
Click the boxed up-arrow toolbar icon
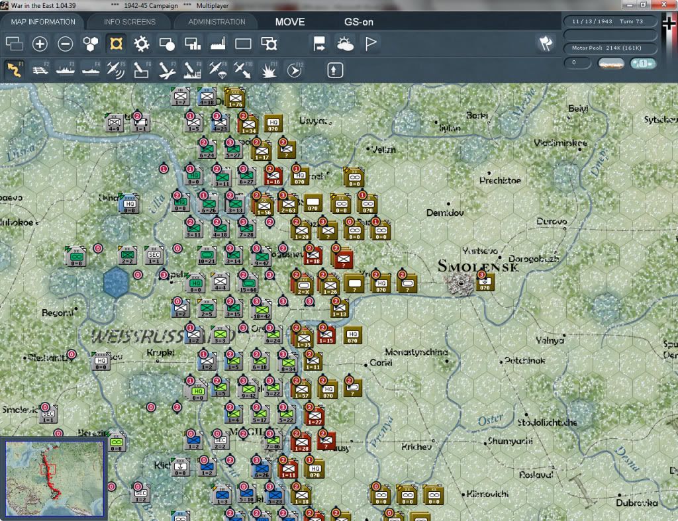pyautogui.click(x=335, y=70)
